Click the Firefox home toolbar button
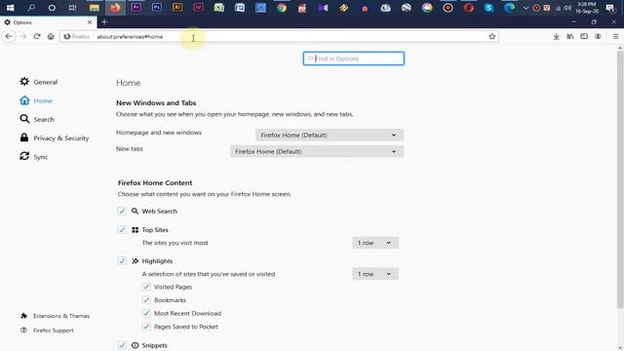 (51, 36)
